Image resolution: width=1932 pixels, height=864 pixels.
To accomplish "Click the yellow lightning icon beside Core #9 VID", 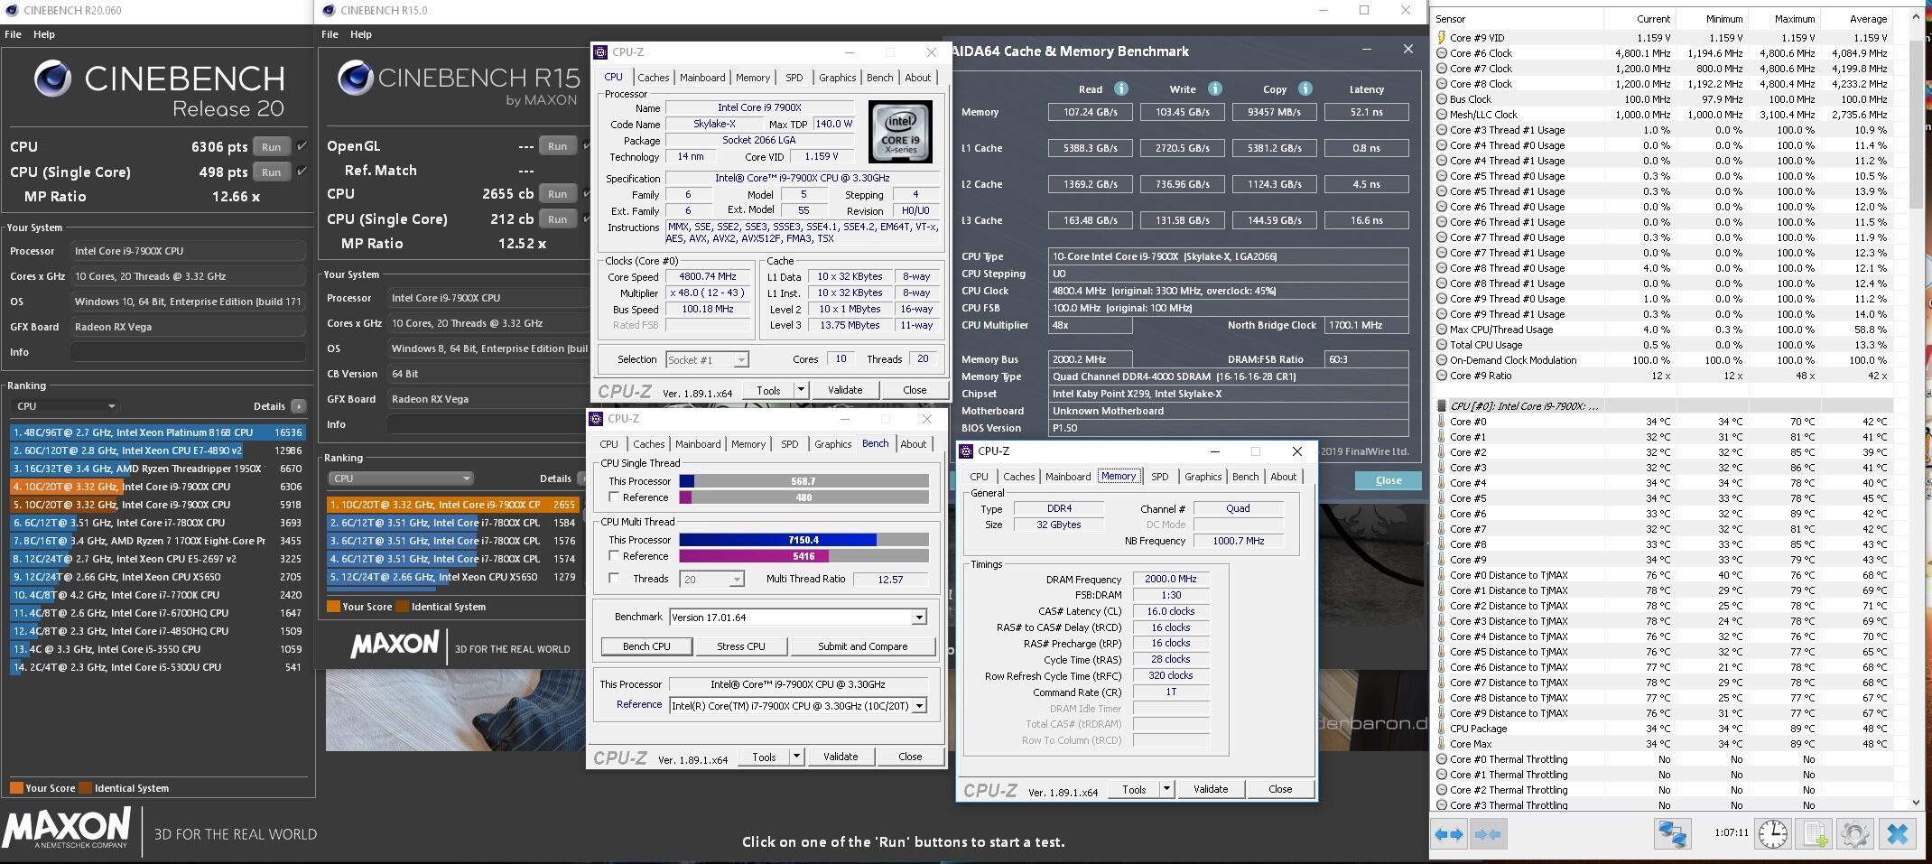I will pos(1442,38).
